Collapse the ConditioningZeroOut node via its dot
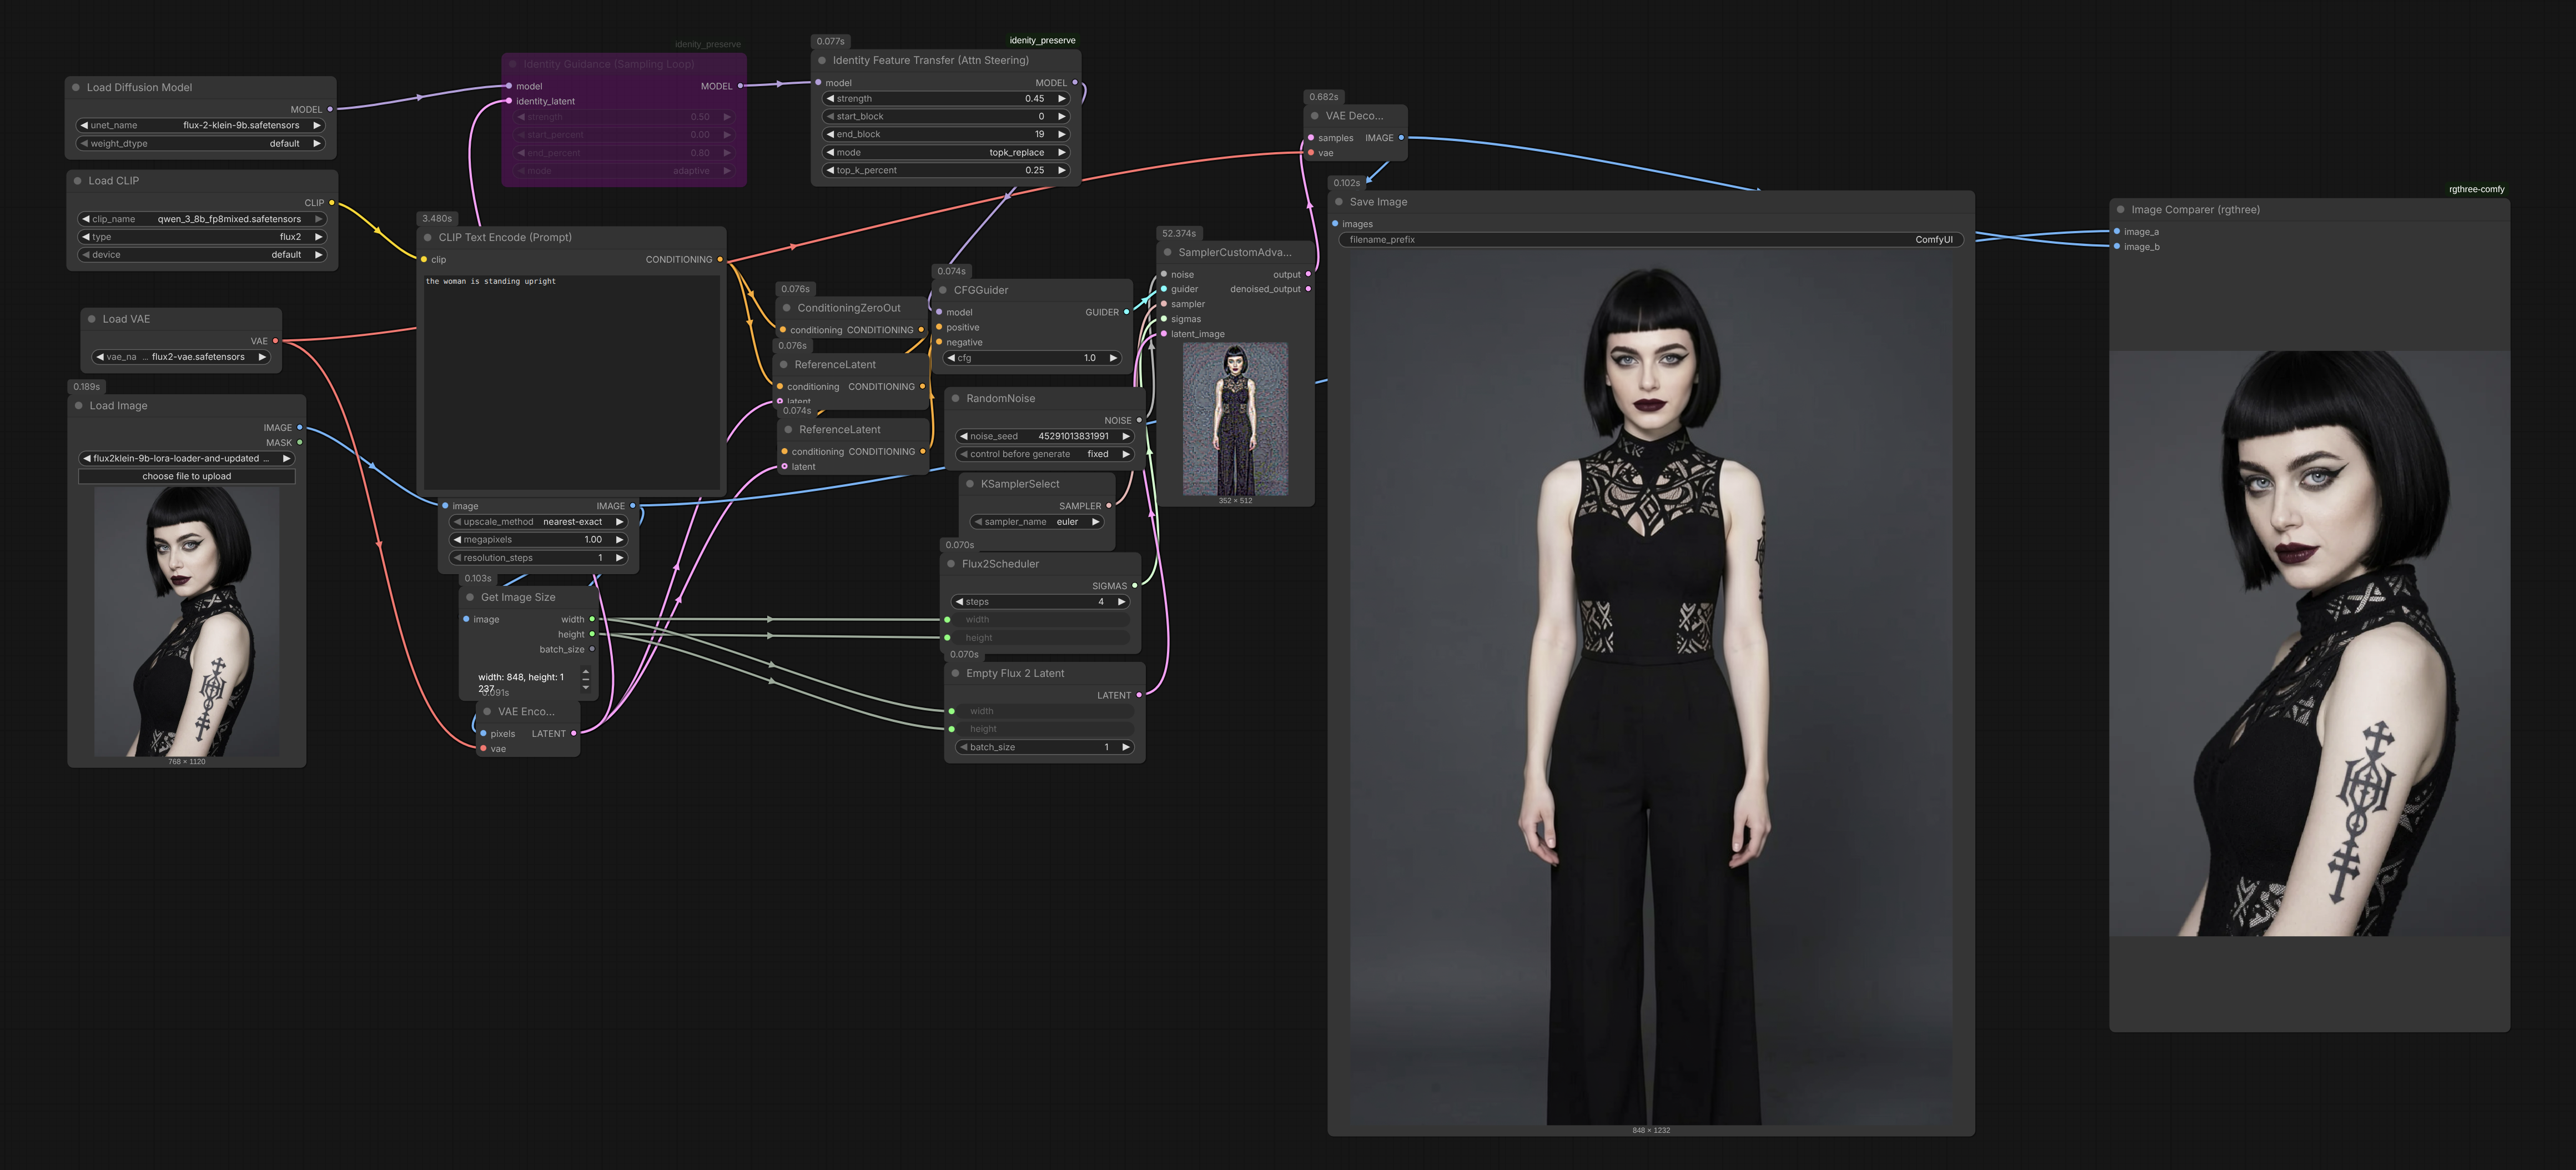Viewport: 2576px width, 1170px height. point(787,308)
